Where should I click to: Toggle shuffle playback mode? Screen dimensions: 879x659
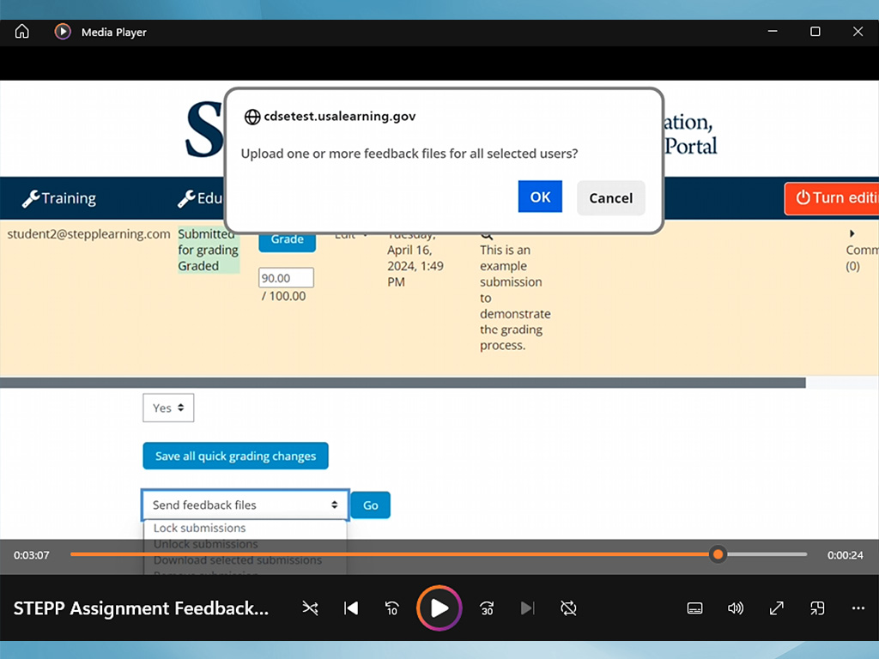(310, 608)
